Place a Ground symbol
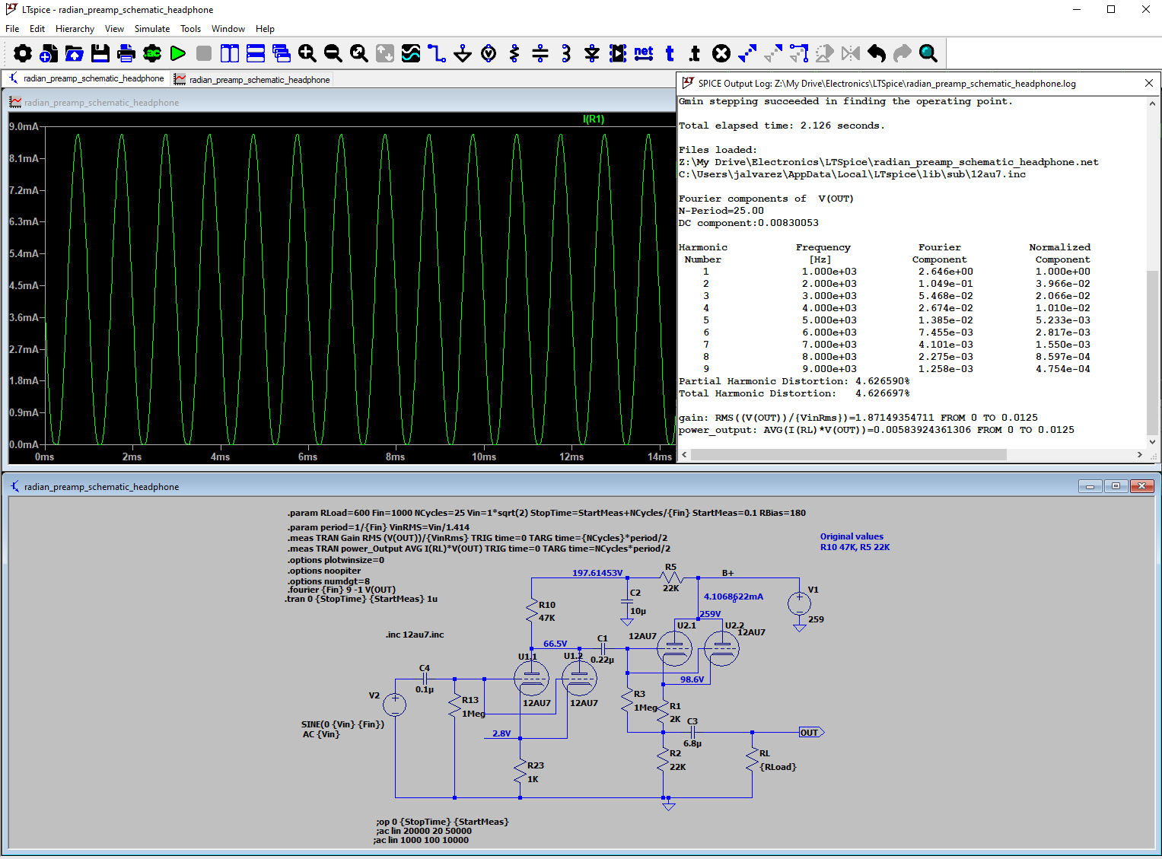The image size is (1162, 859). 463,53
